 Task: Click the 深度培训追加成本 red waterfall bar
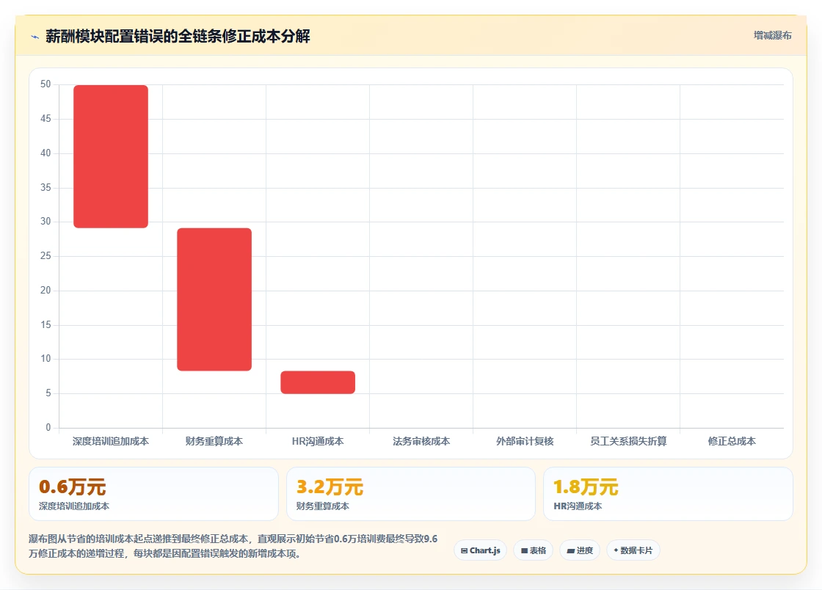tap(111, 156)
